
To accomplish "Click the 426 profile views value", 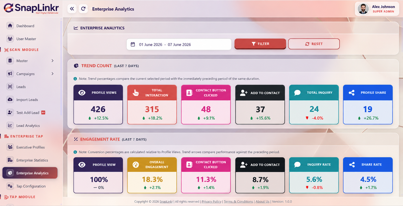I will click(98, 109).
